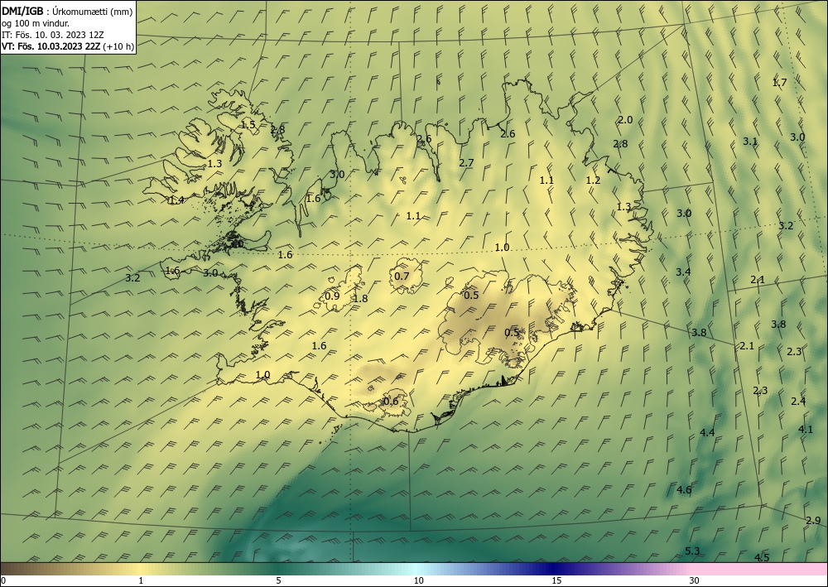Click the 4.6 value southeast of Iceland
This screenshot has height=587, width=828.
pyautogui.click(x=684, y=490)
